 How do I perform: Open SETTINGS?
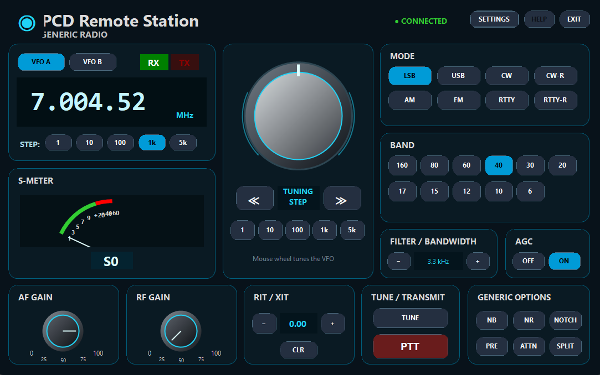(x=494, y=19)
